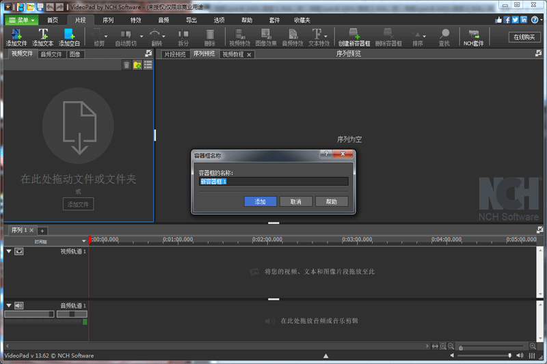Switch file panel to list view icon
Image resolution: width=547 pixels, height=364 pixels.
(x=148, y=65)
